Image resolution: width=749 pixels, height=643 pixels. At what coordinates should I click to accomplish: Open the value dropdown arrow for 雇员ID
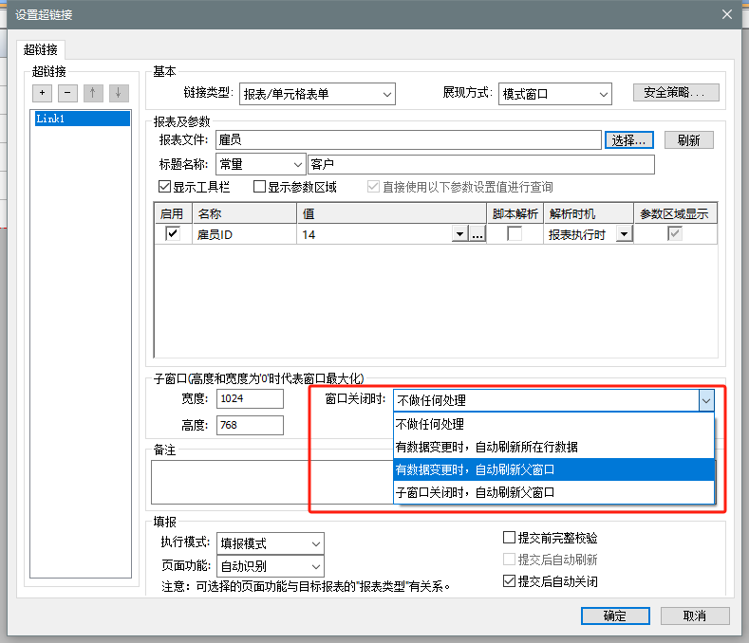pos(460,234)
